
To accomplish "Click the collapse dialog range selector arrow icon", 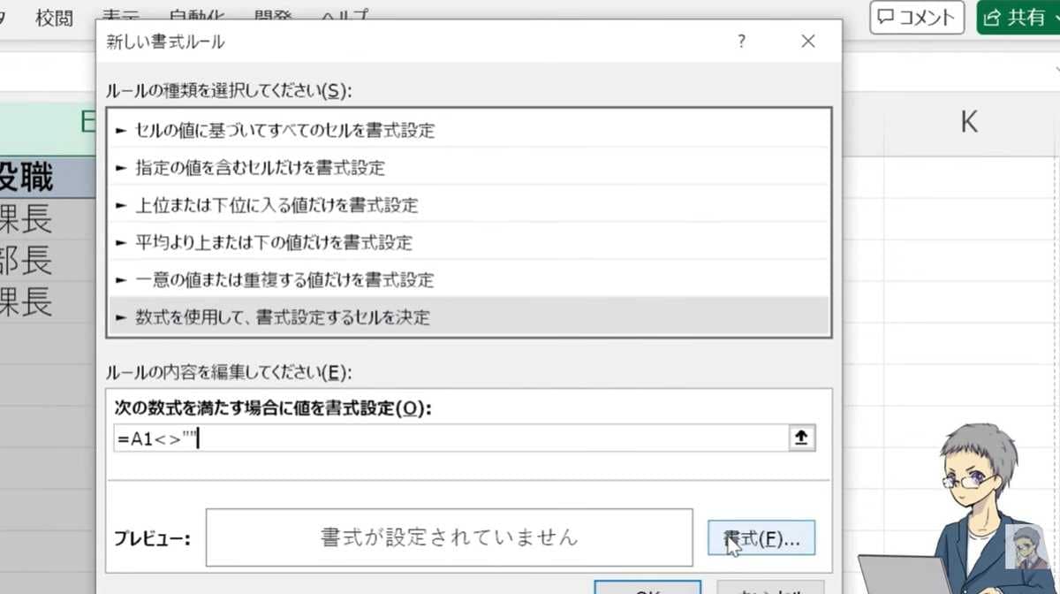I will pyautogui.click(x=802, y=438).
